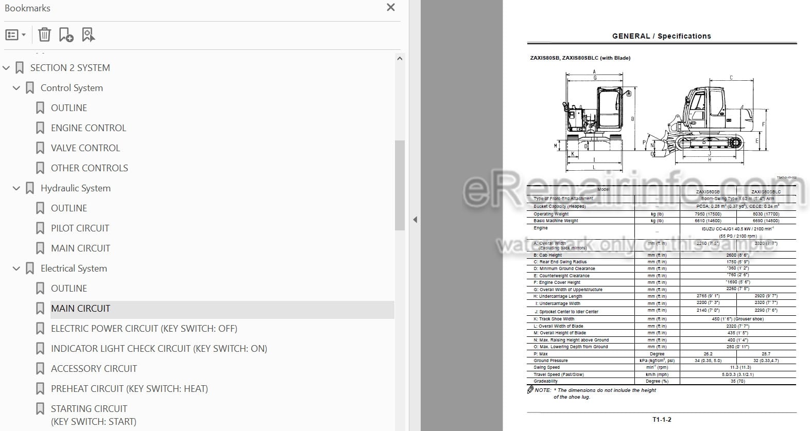Open the Control System bookmark
The image size is (810, 431).
click(72, 88)
